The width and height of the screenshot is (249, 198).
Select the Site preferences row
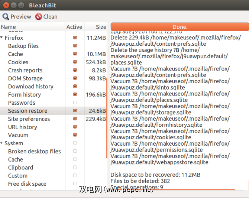pos(54,119)
